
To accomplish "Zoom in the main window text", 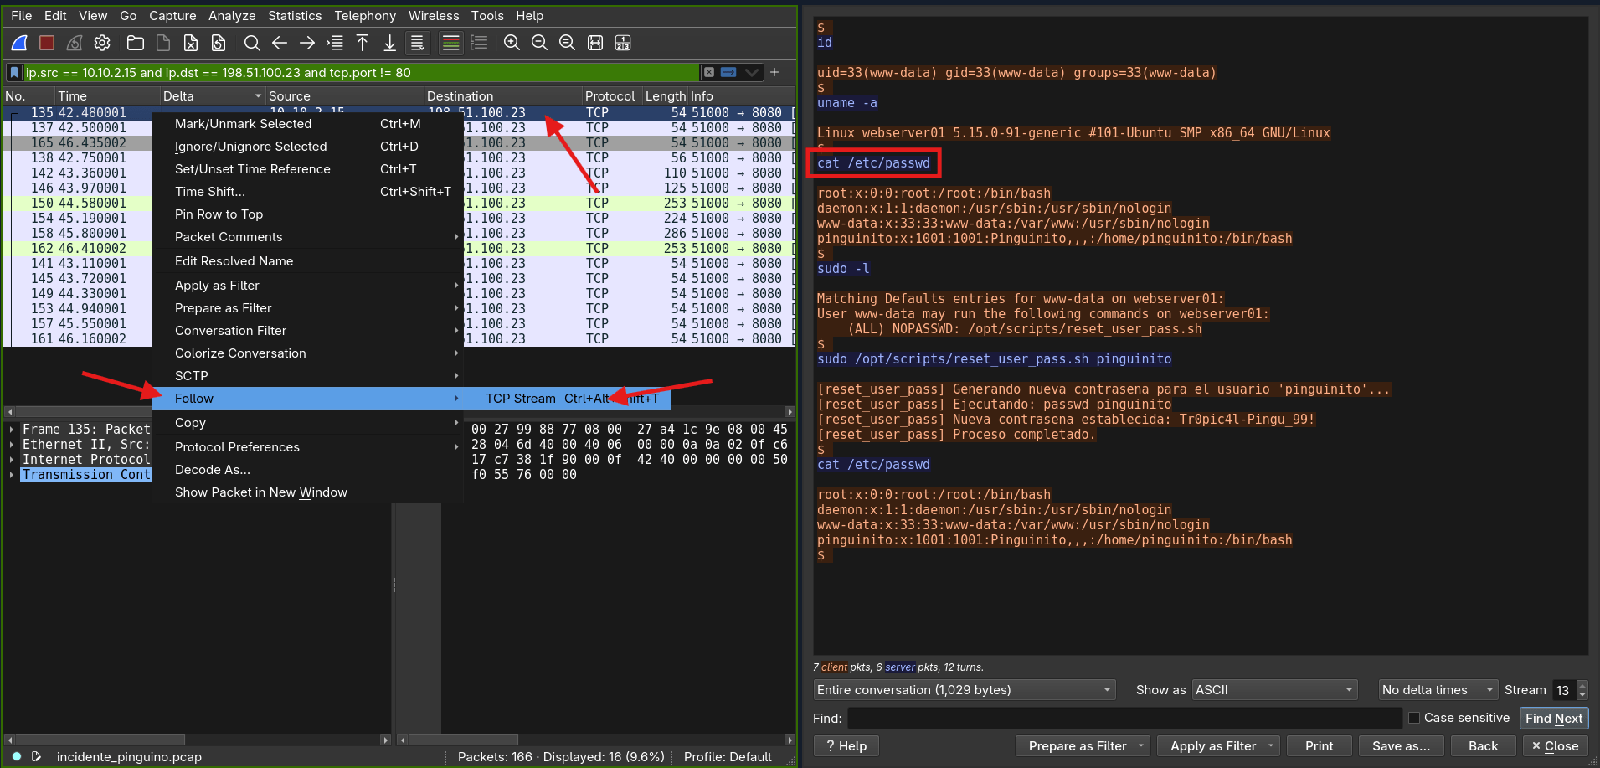I will (x=512, y=43).
